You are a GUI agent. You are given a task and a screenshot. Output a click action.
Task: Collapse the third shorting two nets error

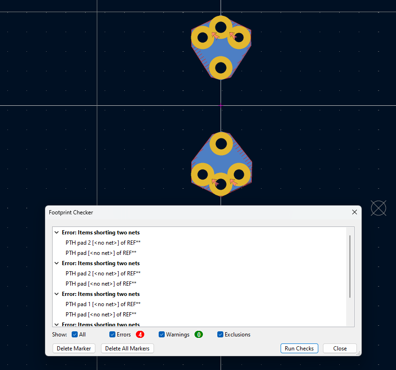click(57, 294)
